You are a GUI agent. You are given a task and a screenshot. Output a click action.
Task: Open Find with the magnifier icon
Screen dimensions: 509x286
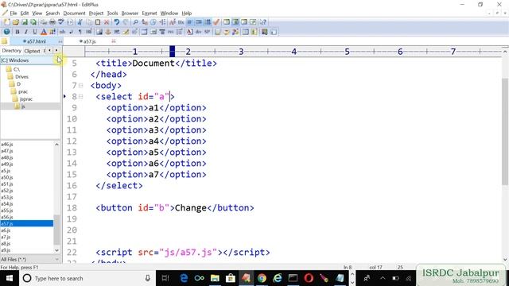pos(136,22)
